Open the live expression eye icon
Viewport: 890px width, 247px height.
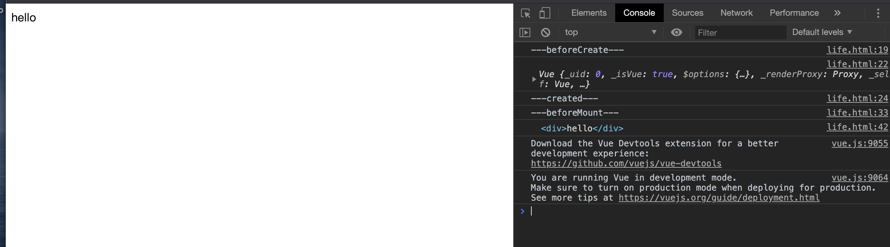[x=676, y=32]
